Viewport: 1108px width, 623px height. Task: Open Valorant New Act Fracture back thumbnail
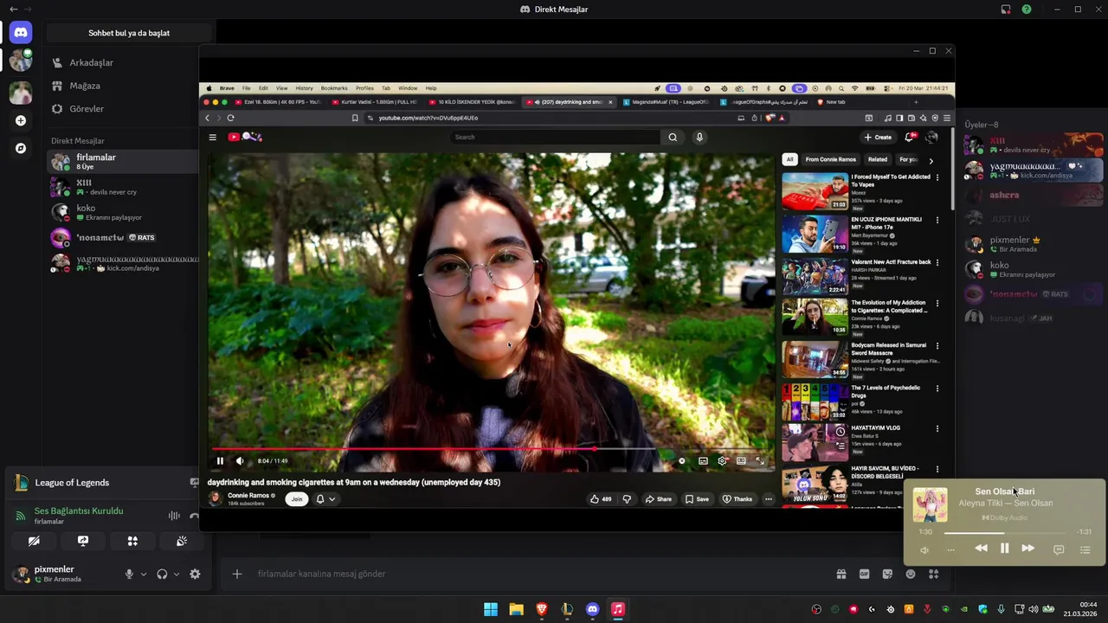pos(815,277)
